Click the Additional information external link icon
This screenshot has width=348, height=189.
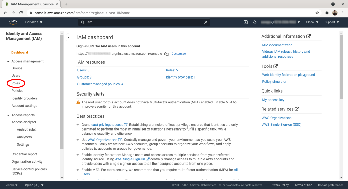[308, 36]
